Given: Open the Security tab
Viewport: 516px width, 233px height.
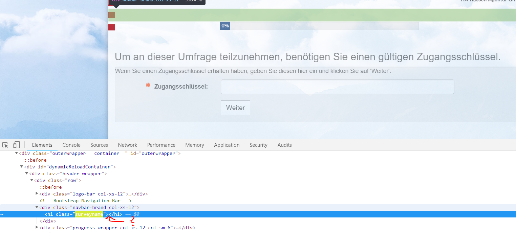Looking at the screenshot, I should [258, 145].
